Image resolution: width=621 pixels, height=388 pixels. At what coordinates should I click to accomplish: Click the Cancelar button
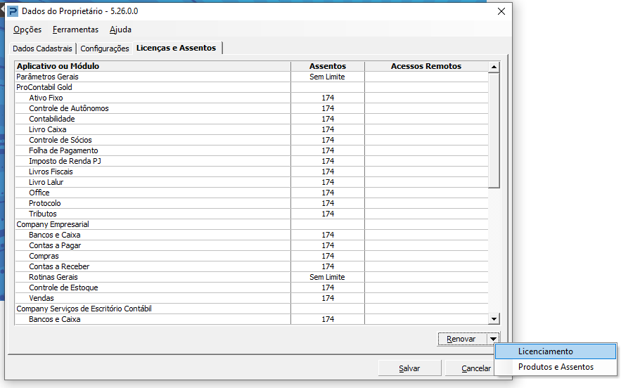pyautogui.click(x=469, y=368)
